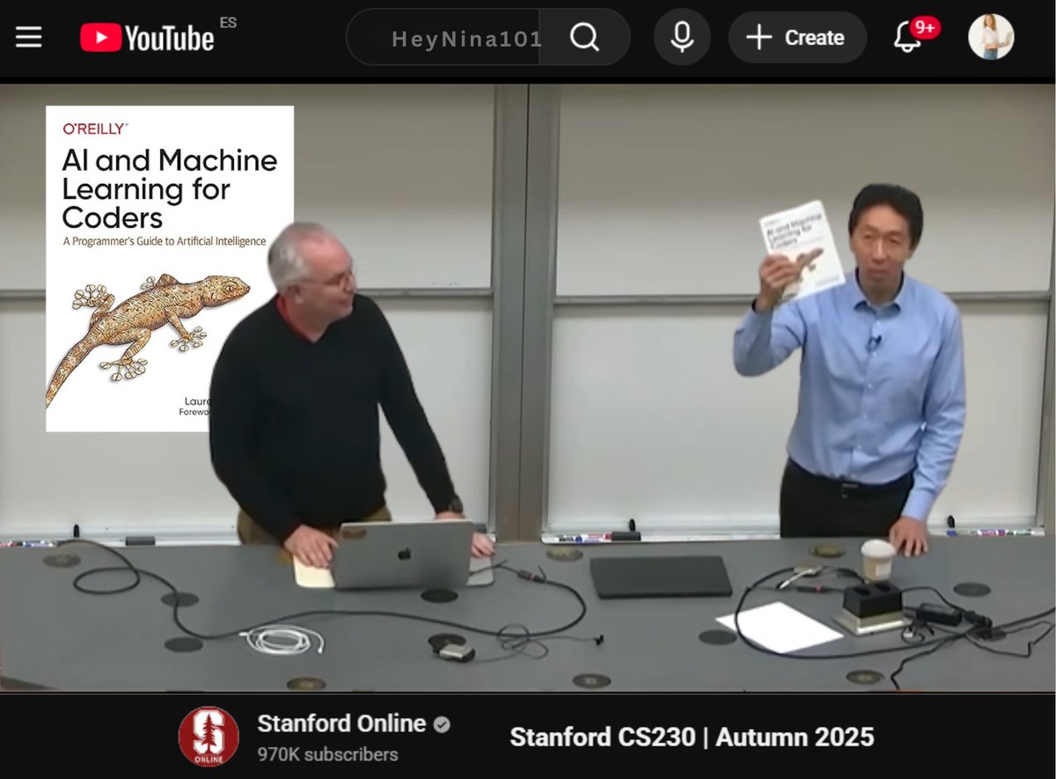Visit the Stanford Online channel name link
Viewport: 1056px width, 779px height.
[x=341, y=724]
